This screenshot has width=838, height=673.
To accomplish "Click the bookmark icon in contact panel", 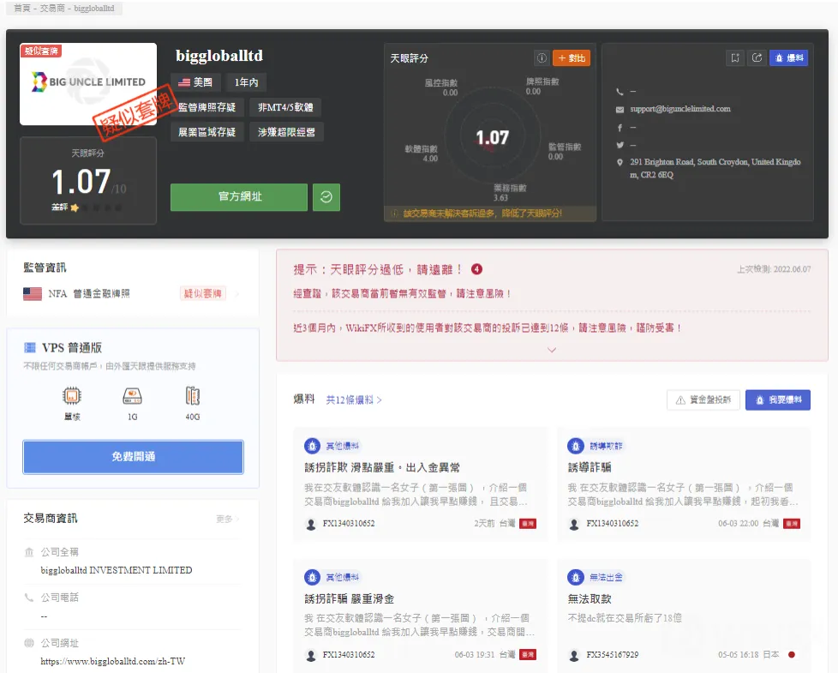I will pos(735,57).
